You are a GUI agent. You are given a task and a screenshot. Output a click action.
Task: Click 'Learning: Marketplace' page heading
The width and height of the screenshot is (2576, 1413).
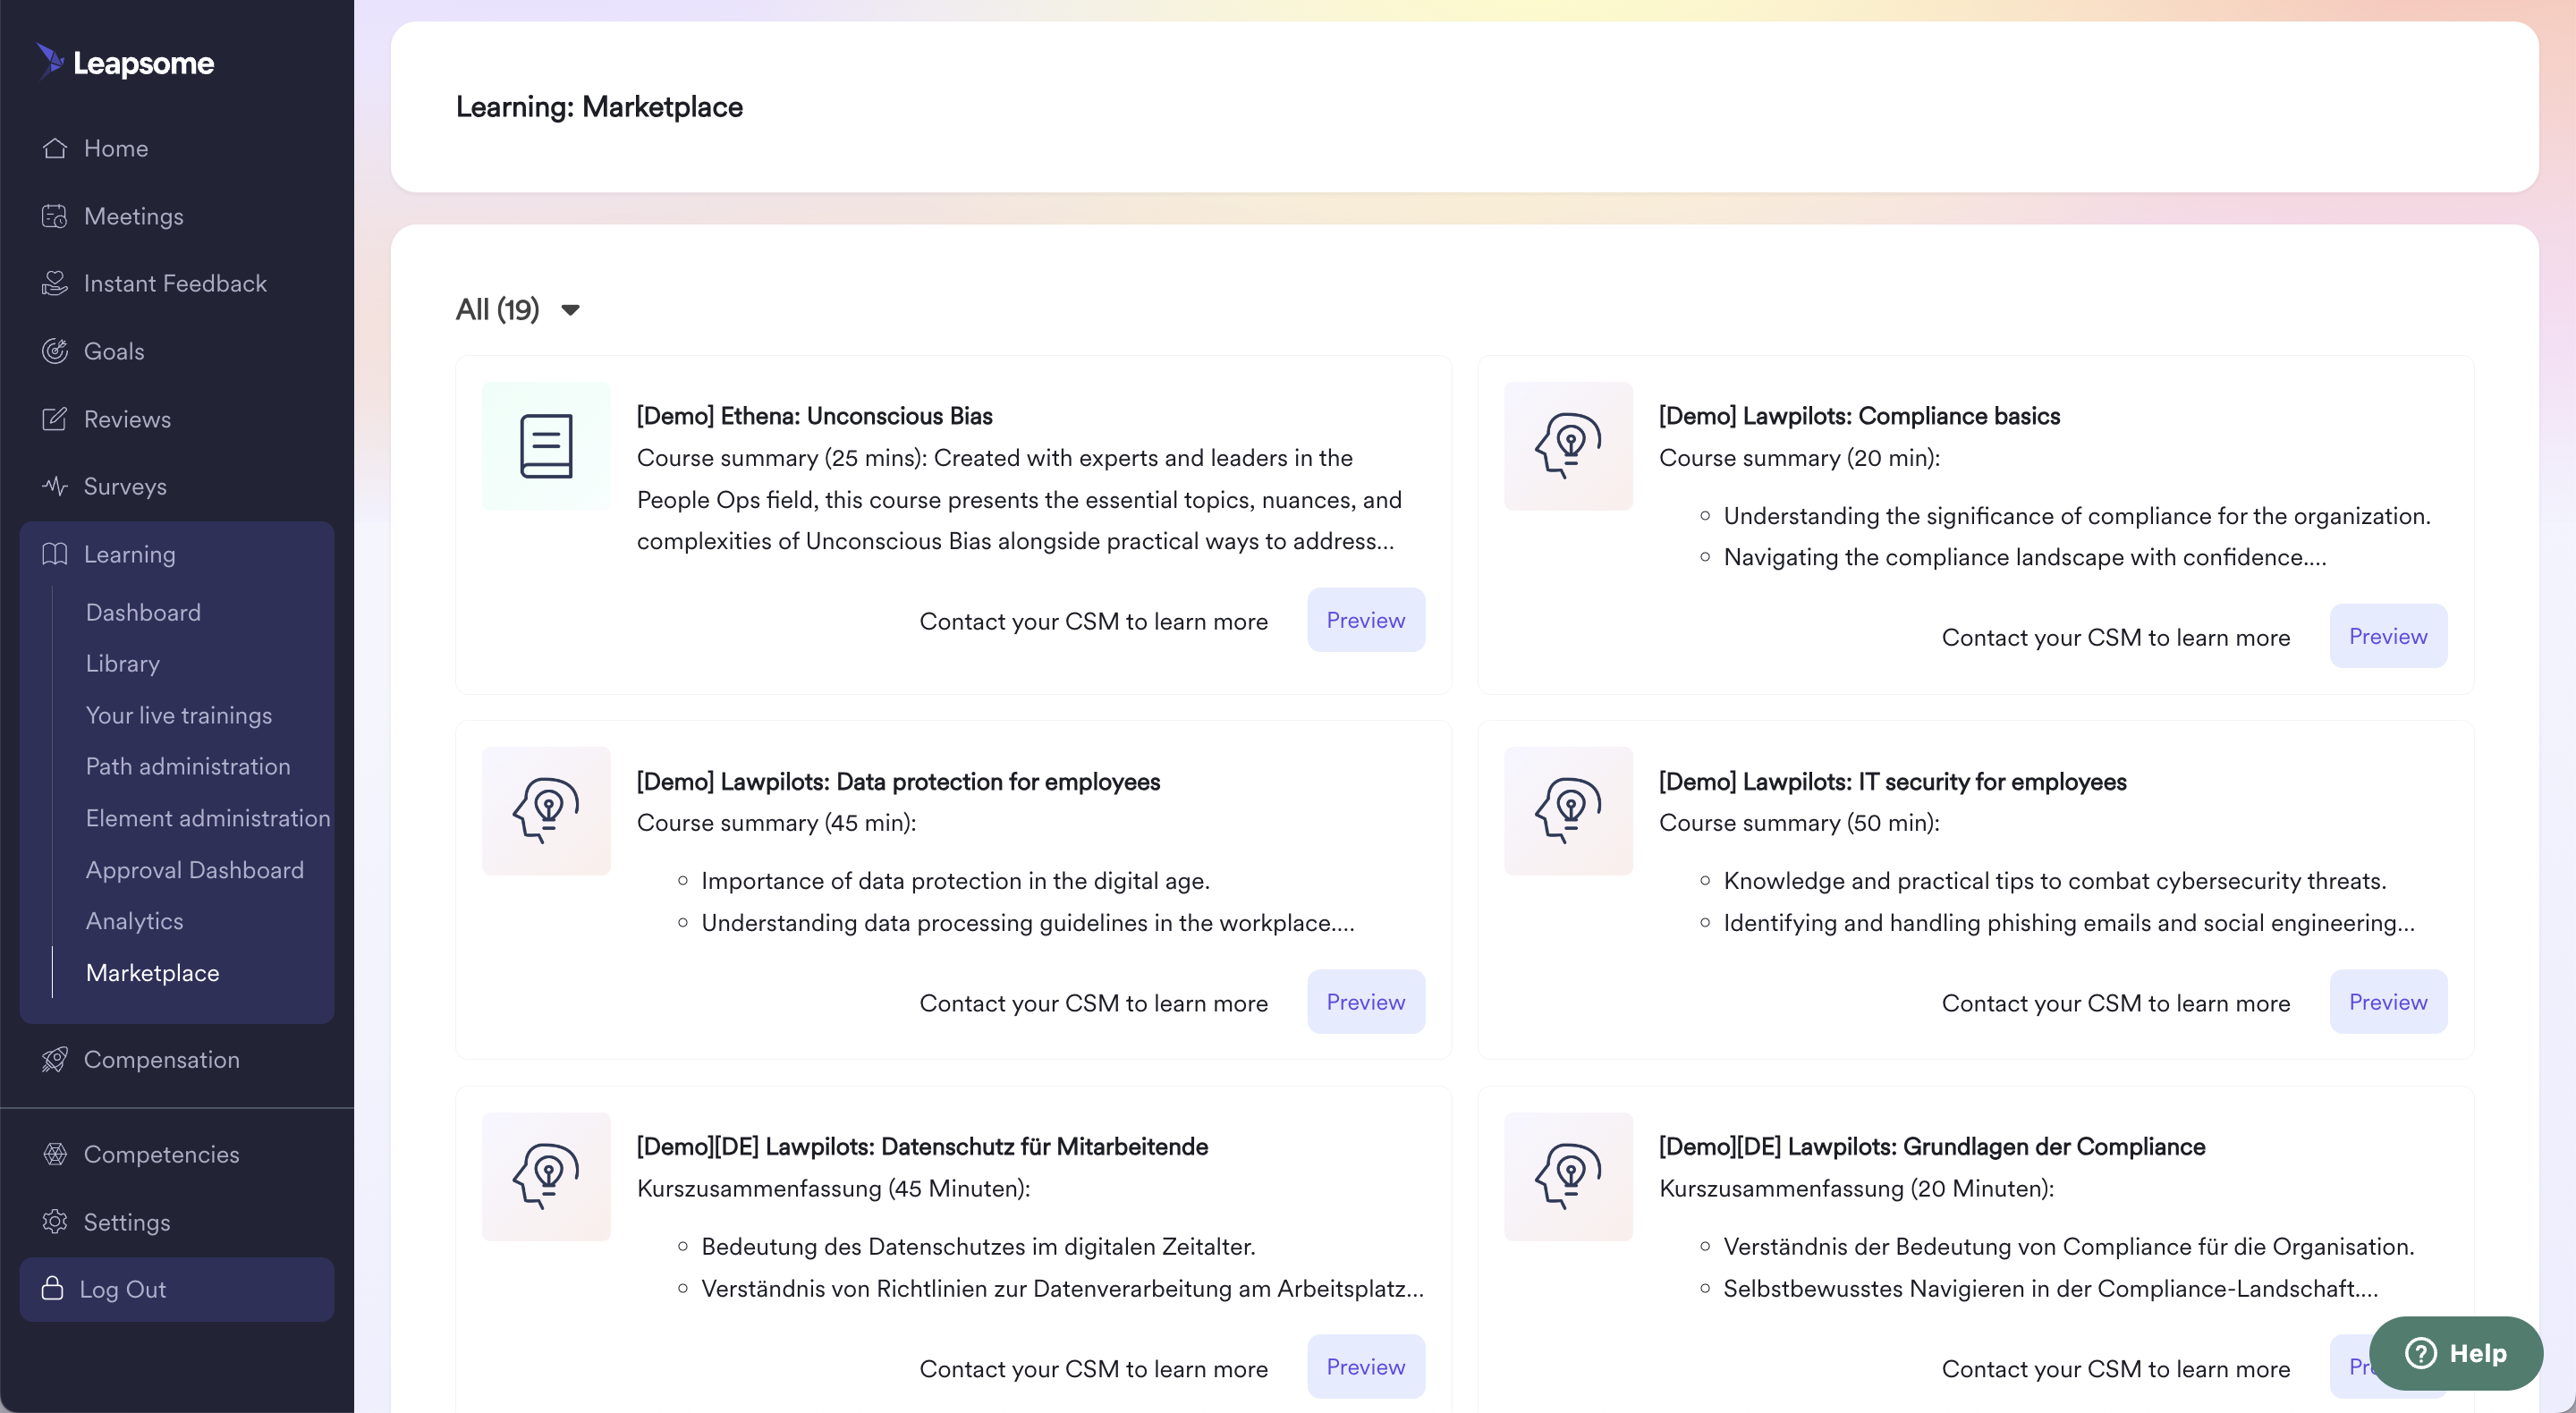pos(599,107)
